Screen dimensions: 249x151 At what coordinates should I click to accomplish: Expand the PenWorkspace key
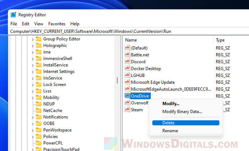pyautogui.click(x=32, y=130)
